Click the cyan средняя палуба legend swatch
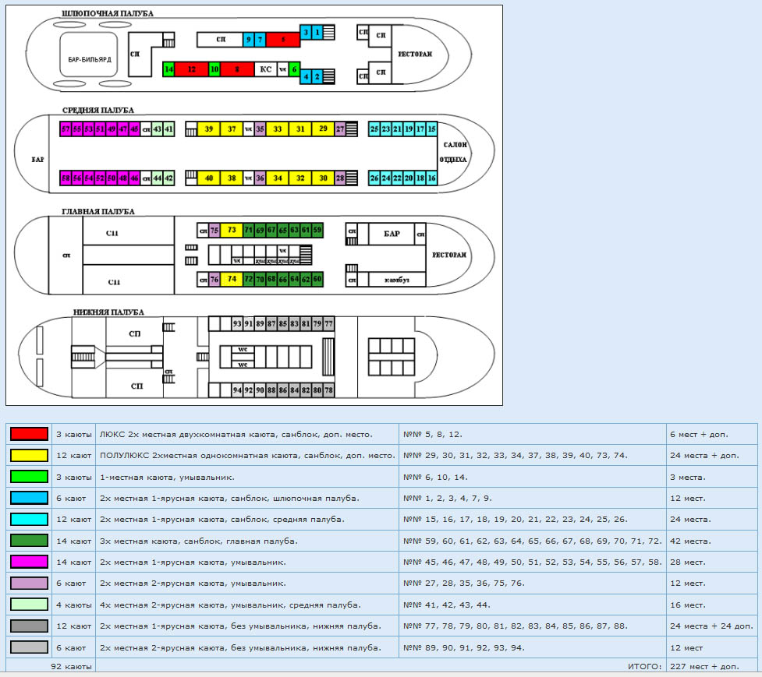Viewport: 762px width, 677px height. pos(29,520)
